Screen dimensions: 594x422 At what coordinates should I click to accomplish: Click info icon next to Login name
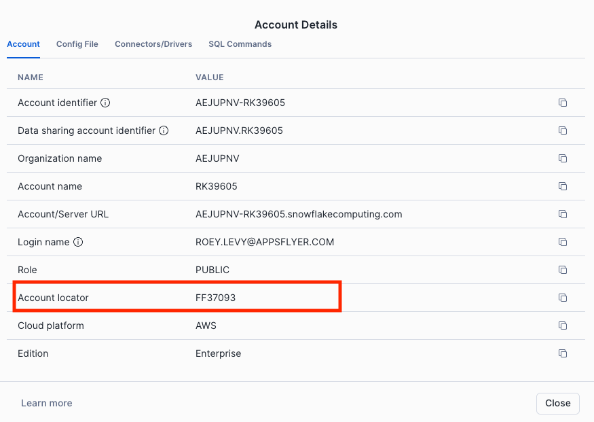(x=78, y=242)
